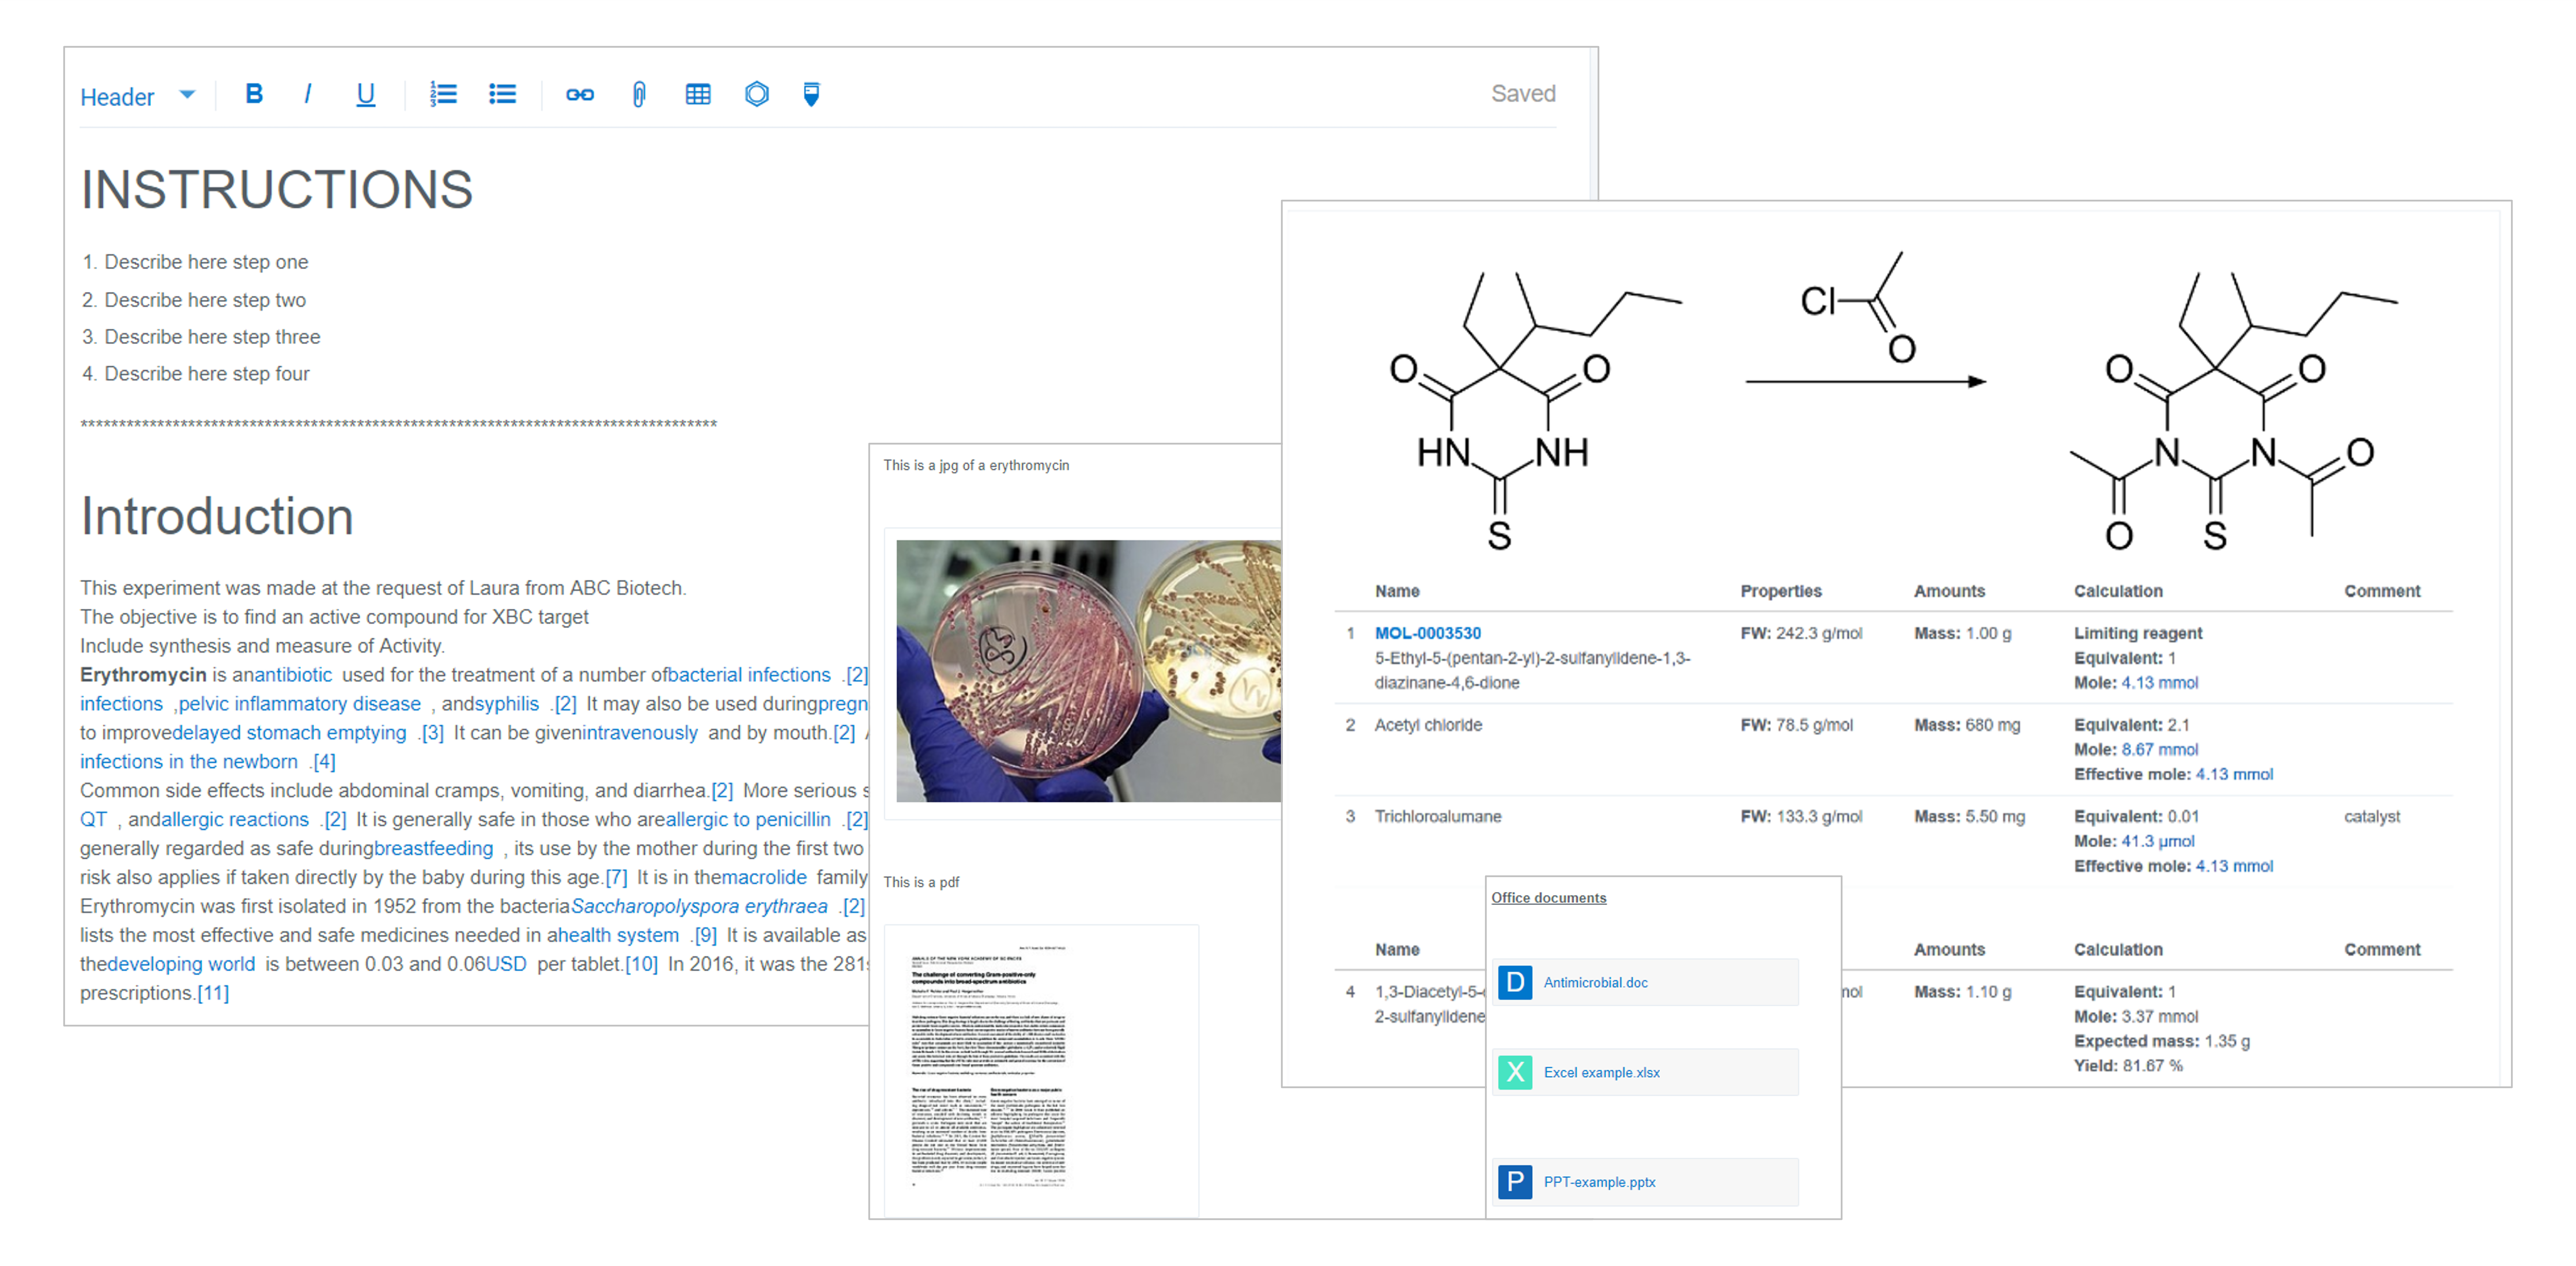Screen dimensions: 2576x1266
Task: Open the 'breastfeeding' link
Action: [433, 848]
